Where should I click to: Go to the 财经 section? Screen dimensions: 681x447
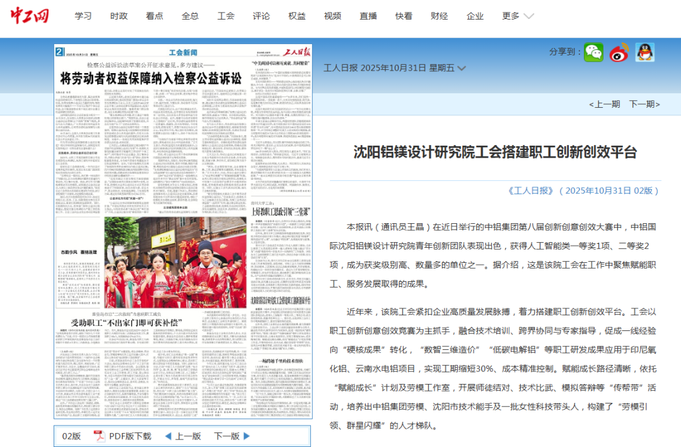point(439,16)
